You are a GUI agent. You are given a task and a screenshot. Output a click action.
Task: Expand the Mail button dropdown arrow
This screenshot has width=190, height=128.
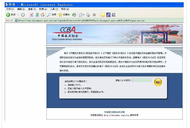pos(84,15)
